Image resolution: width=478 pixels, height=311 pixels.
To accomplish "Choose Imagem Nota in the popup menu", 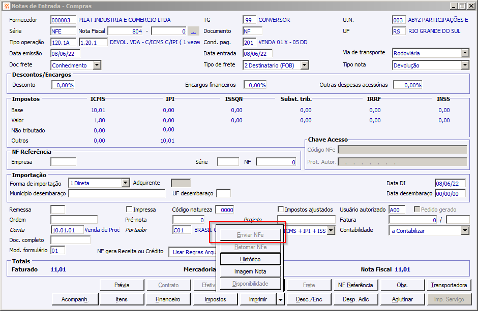I will [250, 271].
